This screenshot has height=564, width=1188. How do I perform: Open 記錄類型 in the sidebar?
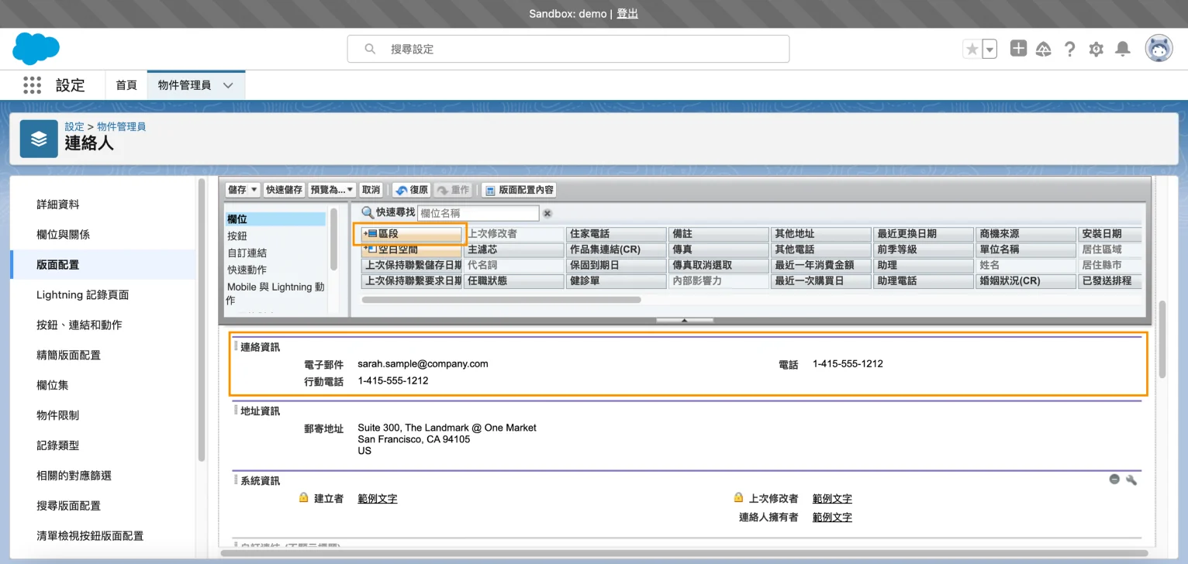pyautogui.click(x=58, y=445)
